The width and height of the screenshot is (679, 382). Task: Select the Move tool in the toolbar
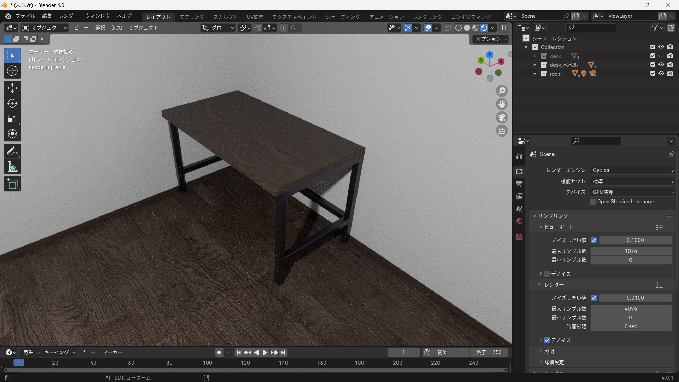coord(12,88)
